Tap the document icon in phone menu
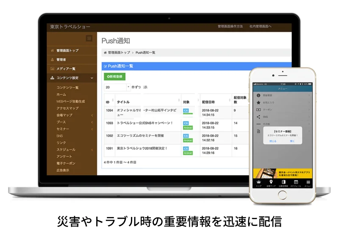Screen dimensions: 339x231 [258, 131]
